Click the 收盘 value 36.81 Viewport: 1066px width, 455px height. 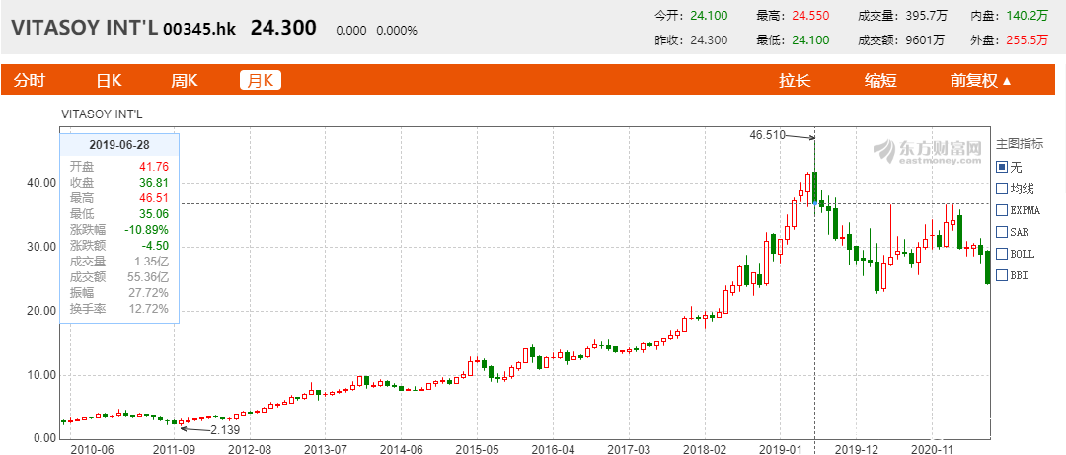tap(154, 183)
